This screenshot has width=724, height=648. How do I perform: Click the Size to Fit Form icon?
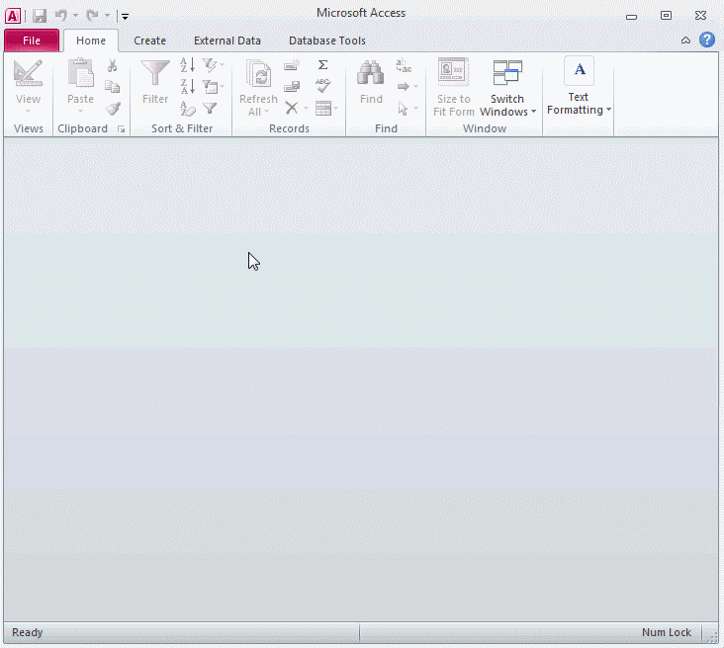[x=453, y=72]
